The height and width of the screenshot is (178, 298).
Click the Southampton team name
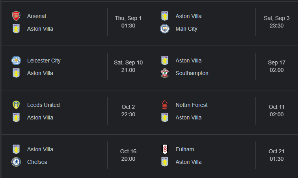click(192, 73)
